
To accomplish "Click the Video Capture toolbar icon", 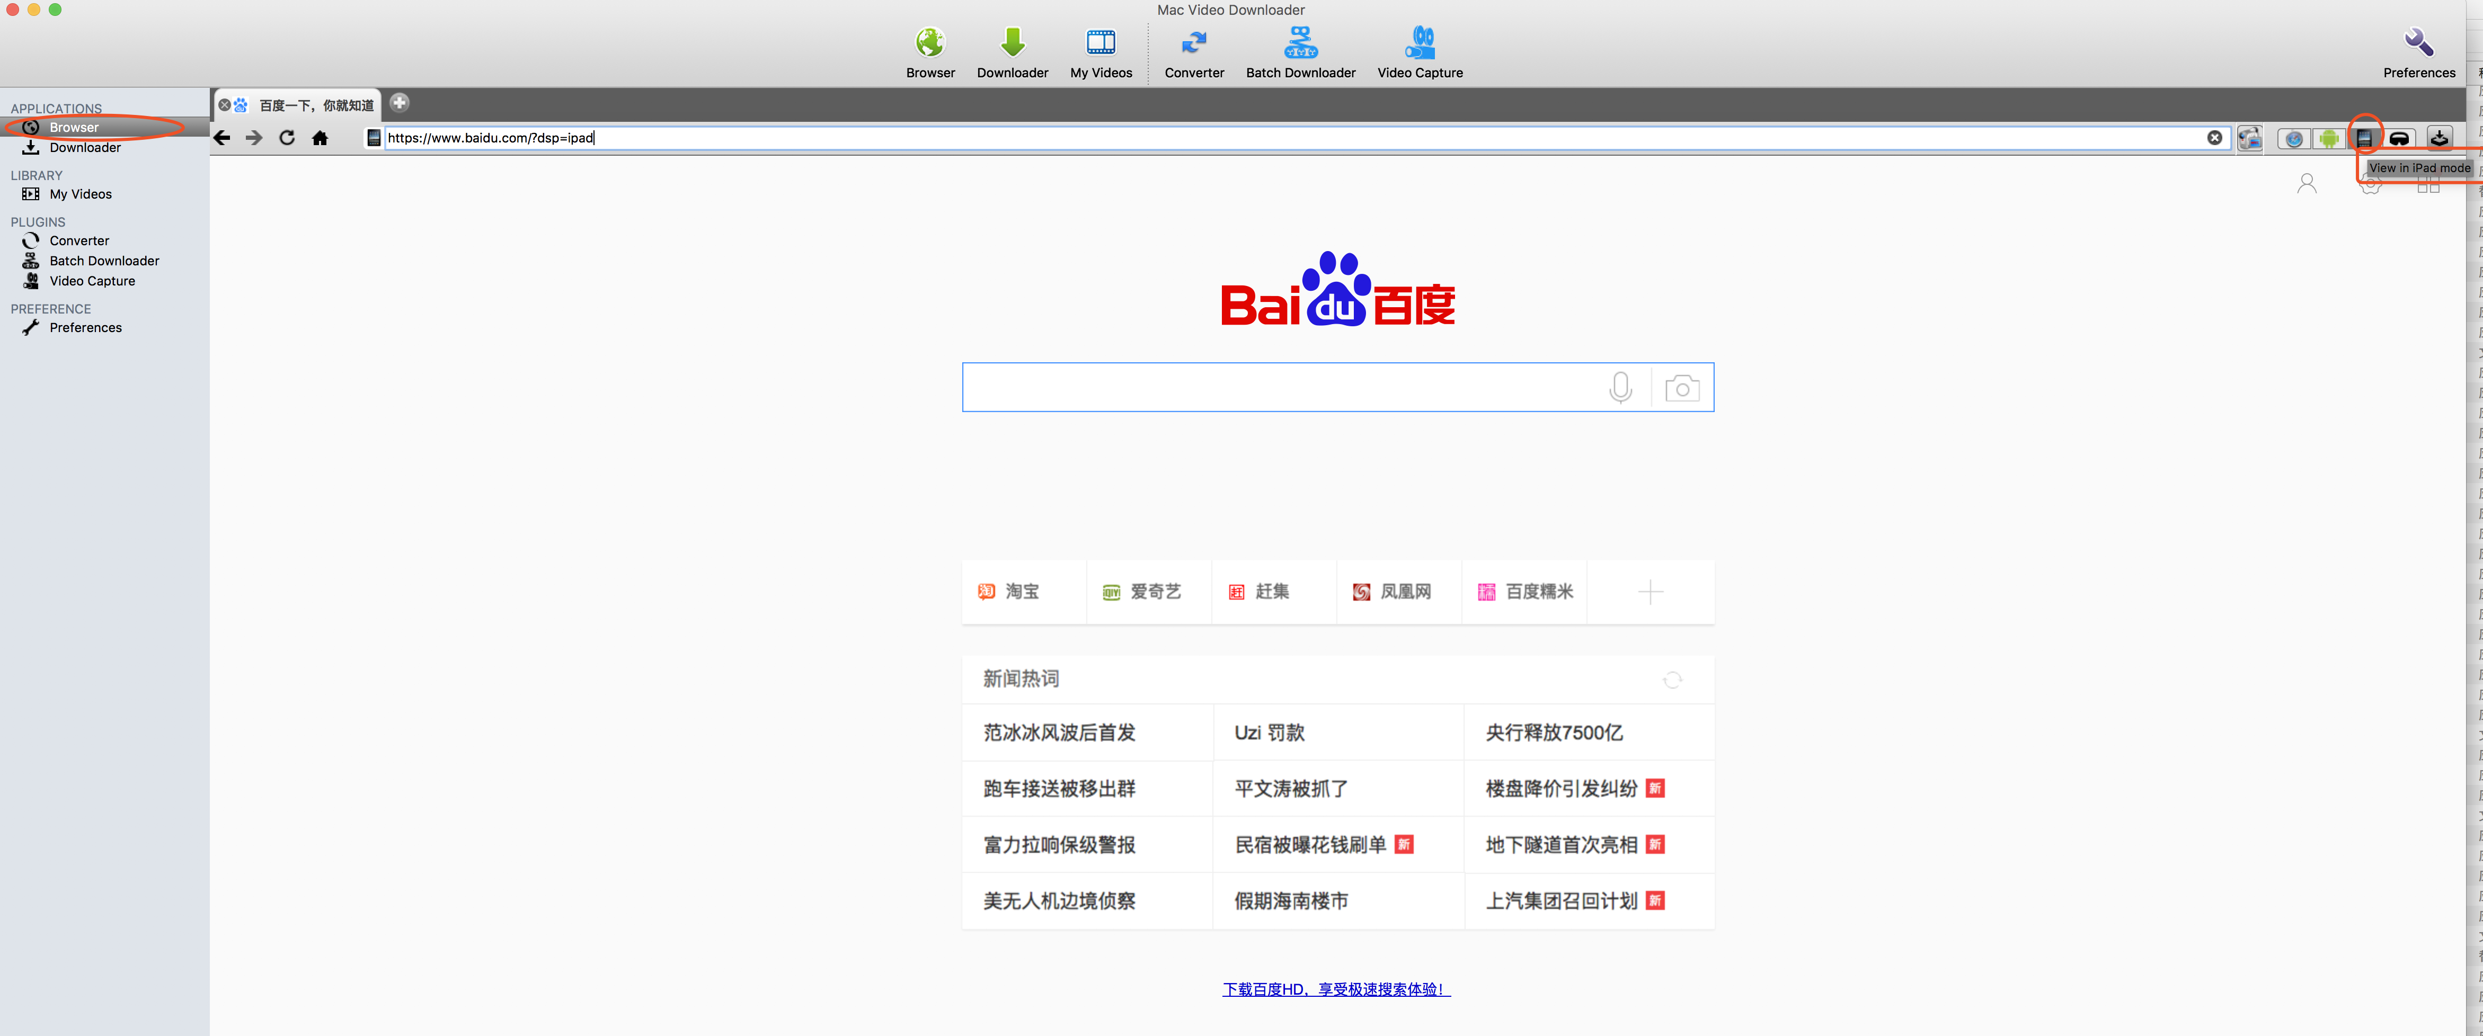I will 1419,43.
